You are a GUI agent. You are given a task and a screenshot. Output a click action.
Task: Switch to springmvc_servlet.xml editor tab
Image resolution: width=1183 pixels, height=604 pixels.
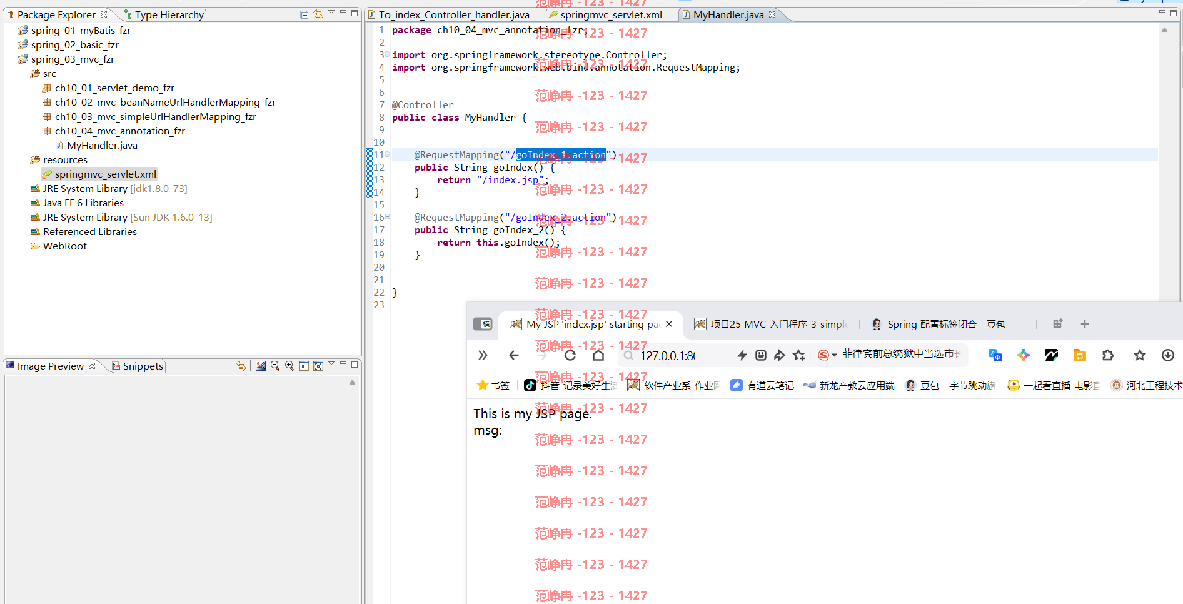tap(611, 14)
